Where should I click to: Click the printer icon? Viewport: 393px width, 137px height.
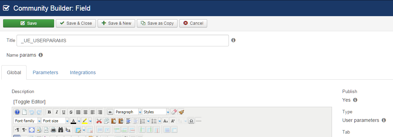click(53, 130)
